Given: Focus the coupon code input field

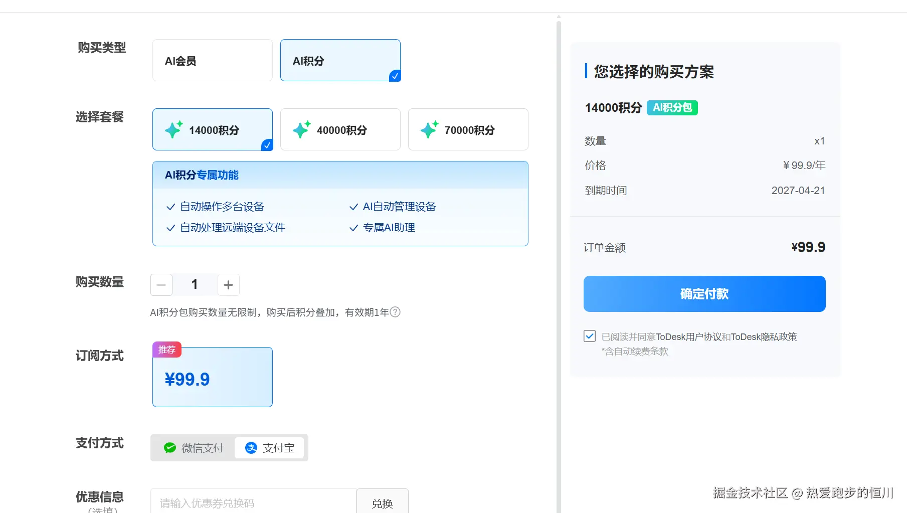Looking at the screenshot, I should coord(253,502).
